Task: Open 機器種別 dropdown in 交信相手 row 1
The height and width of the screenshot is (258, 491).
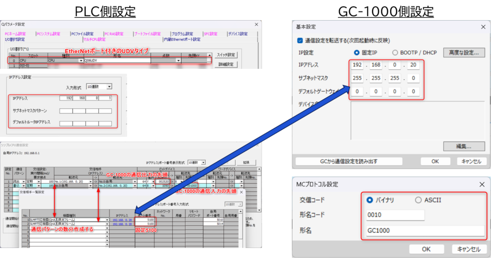Action: click(107, 220)
